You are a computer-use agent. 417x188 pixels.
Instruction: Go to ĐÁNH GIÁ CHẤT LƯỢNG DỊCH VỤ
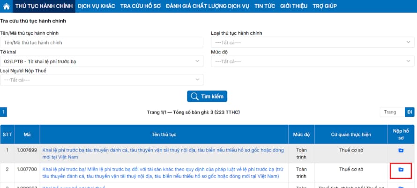pos(208,6)
